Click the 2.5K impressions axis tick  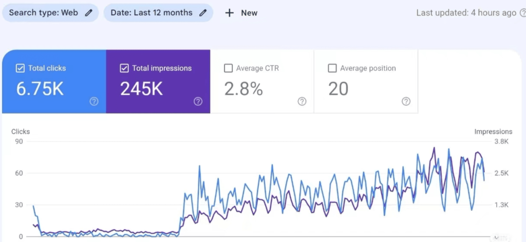coord(501,173)
